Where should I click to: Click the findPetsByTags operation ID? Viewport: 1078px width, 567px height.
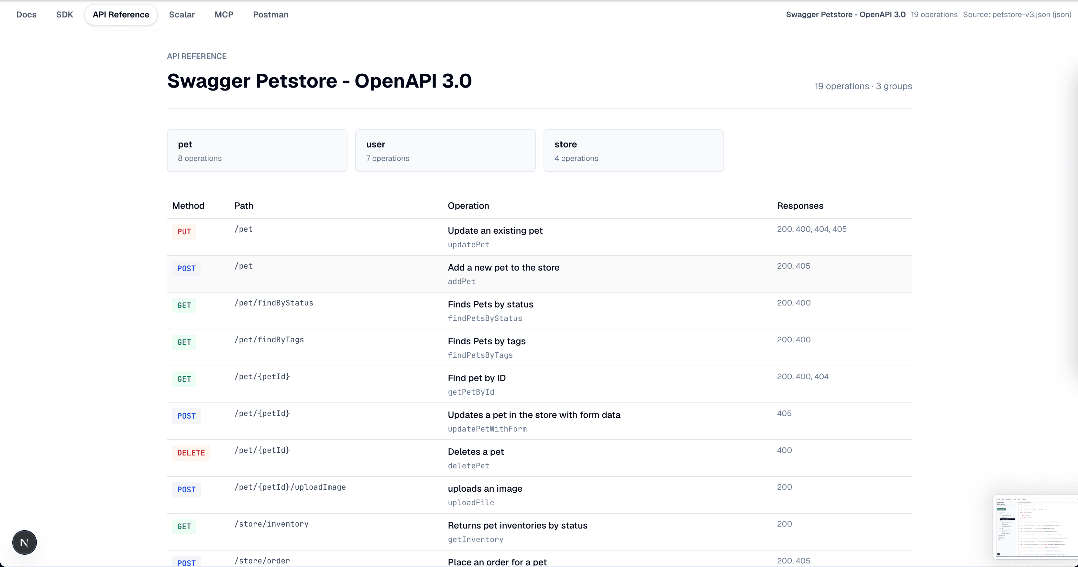(480, 355)
